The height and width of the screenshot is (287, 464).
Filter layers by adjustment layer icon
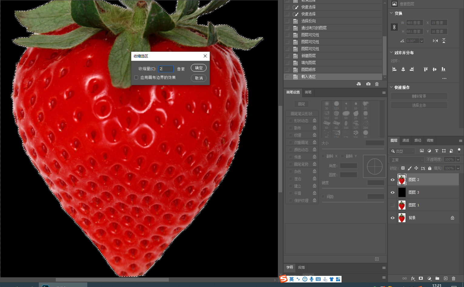[x=429, y=151]
